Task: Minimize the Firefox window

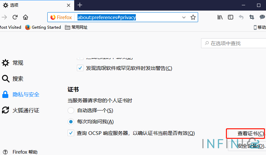Action: tap(243, 5)
